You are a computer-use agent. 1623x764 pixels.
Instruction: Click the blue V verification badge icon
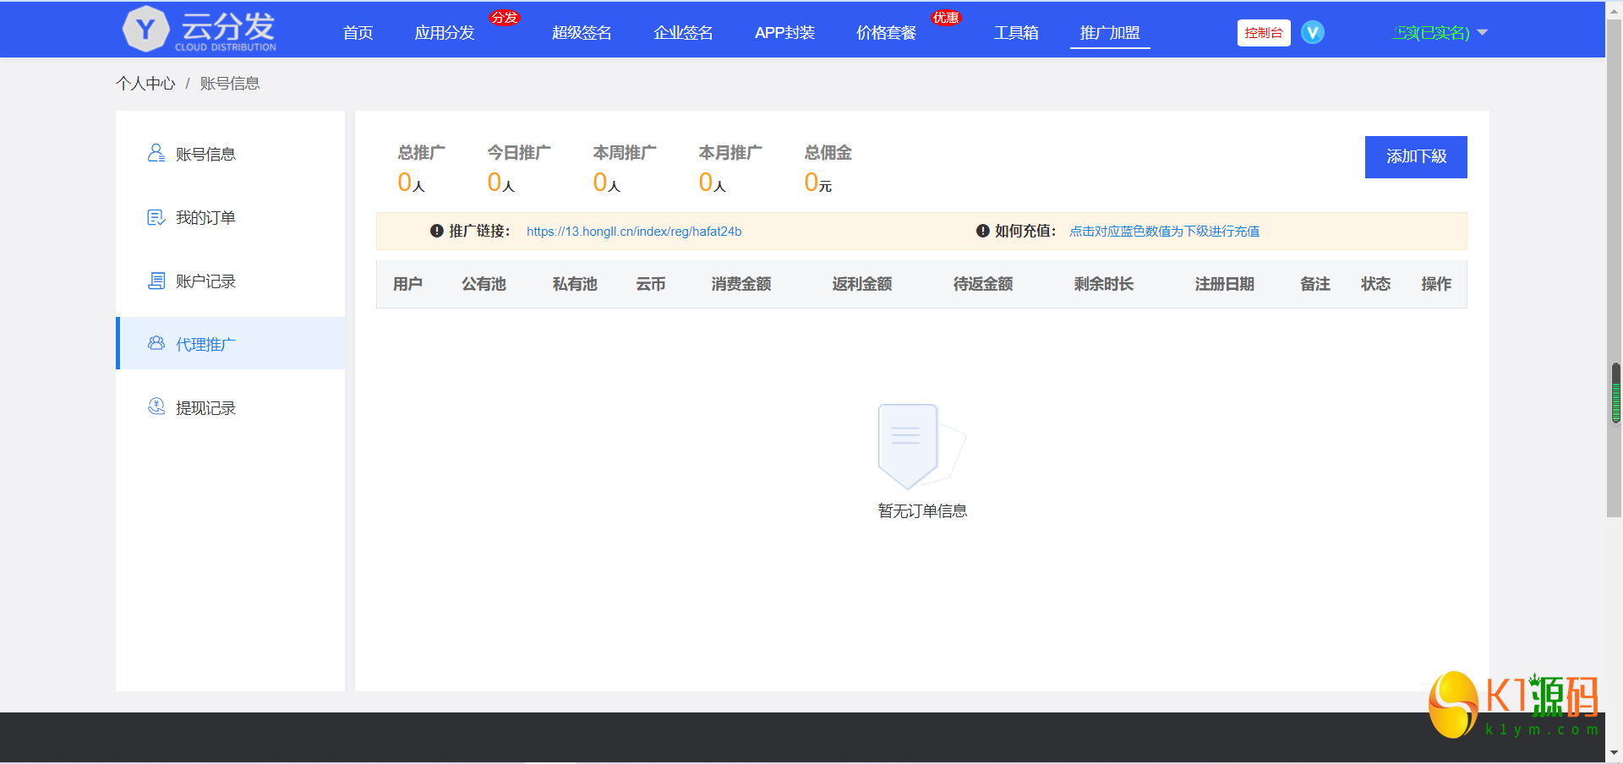[x=1312, y=33]
